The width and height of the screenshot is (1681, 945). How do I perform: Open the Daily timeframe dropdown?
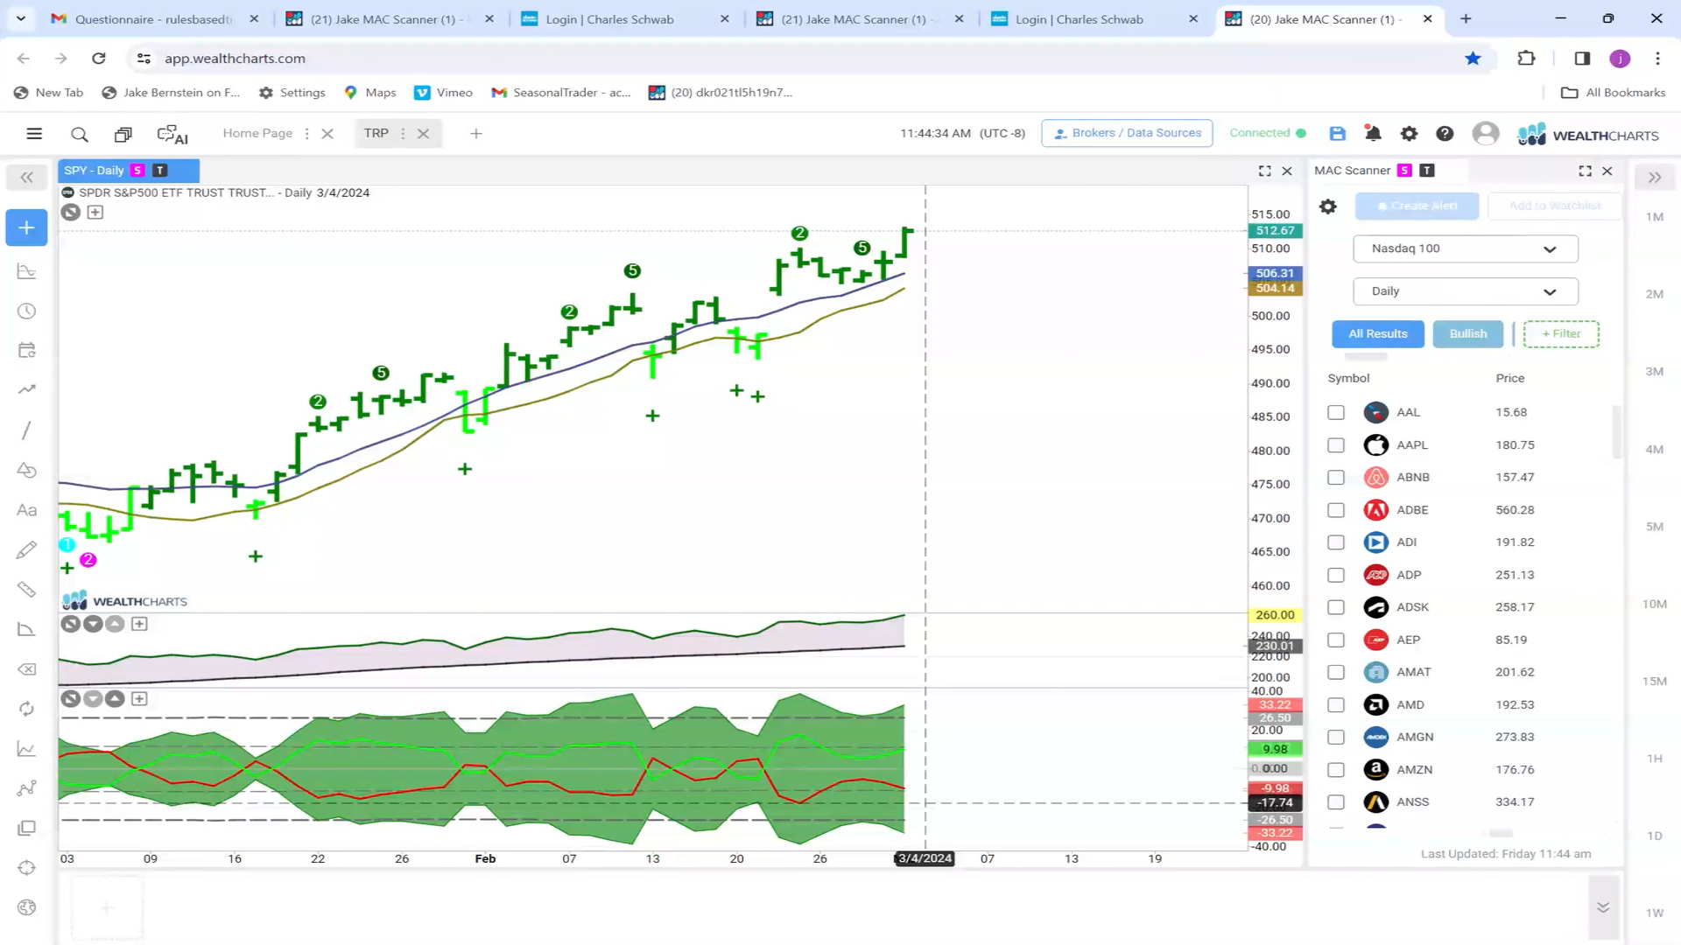[1465, 291]
